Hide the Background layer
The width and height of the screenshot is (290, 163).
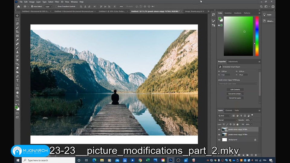(x=219, y=140)
